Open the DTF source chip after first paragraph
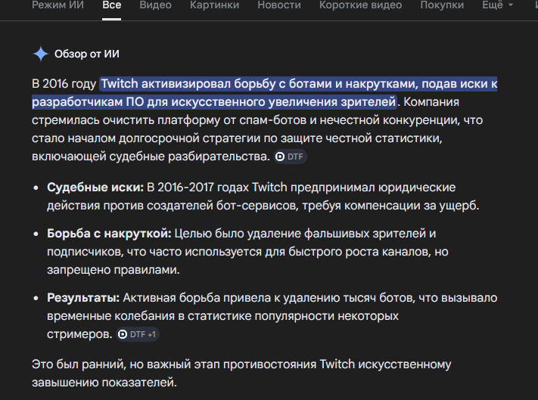538x400 pixels. (291, 157)
